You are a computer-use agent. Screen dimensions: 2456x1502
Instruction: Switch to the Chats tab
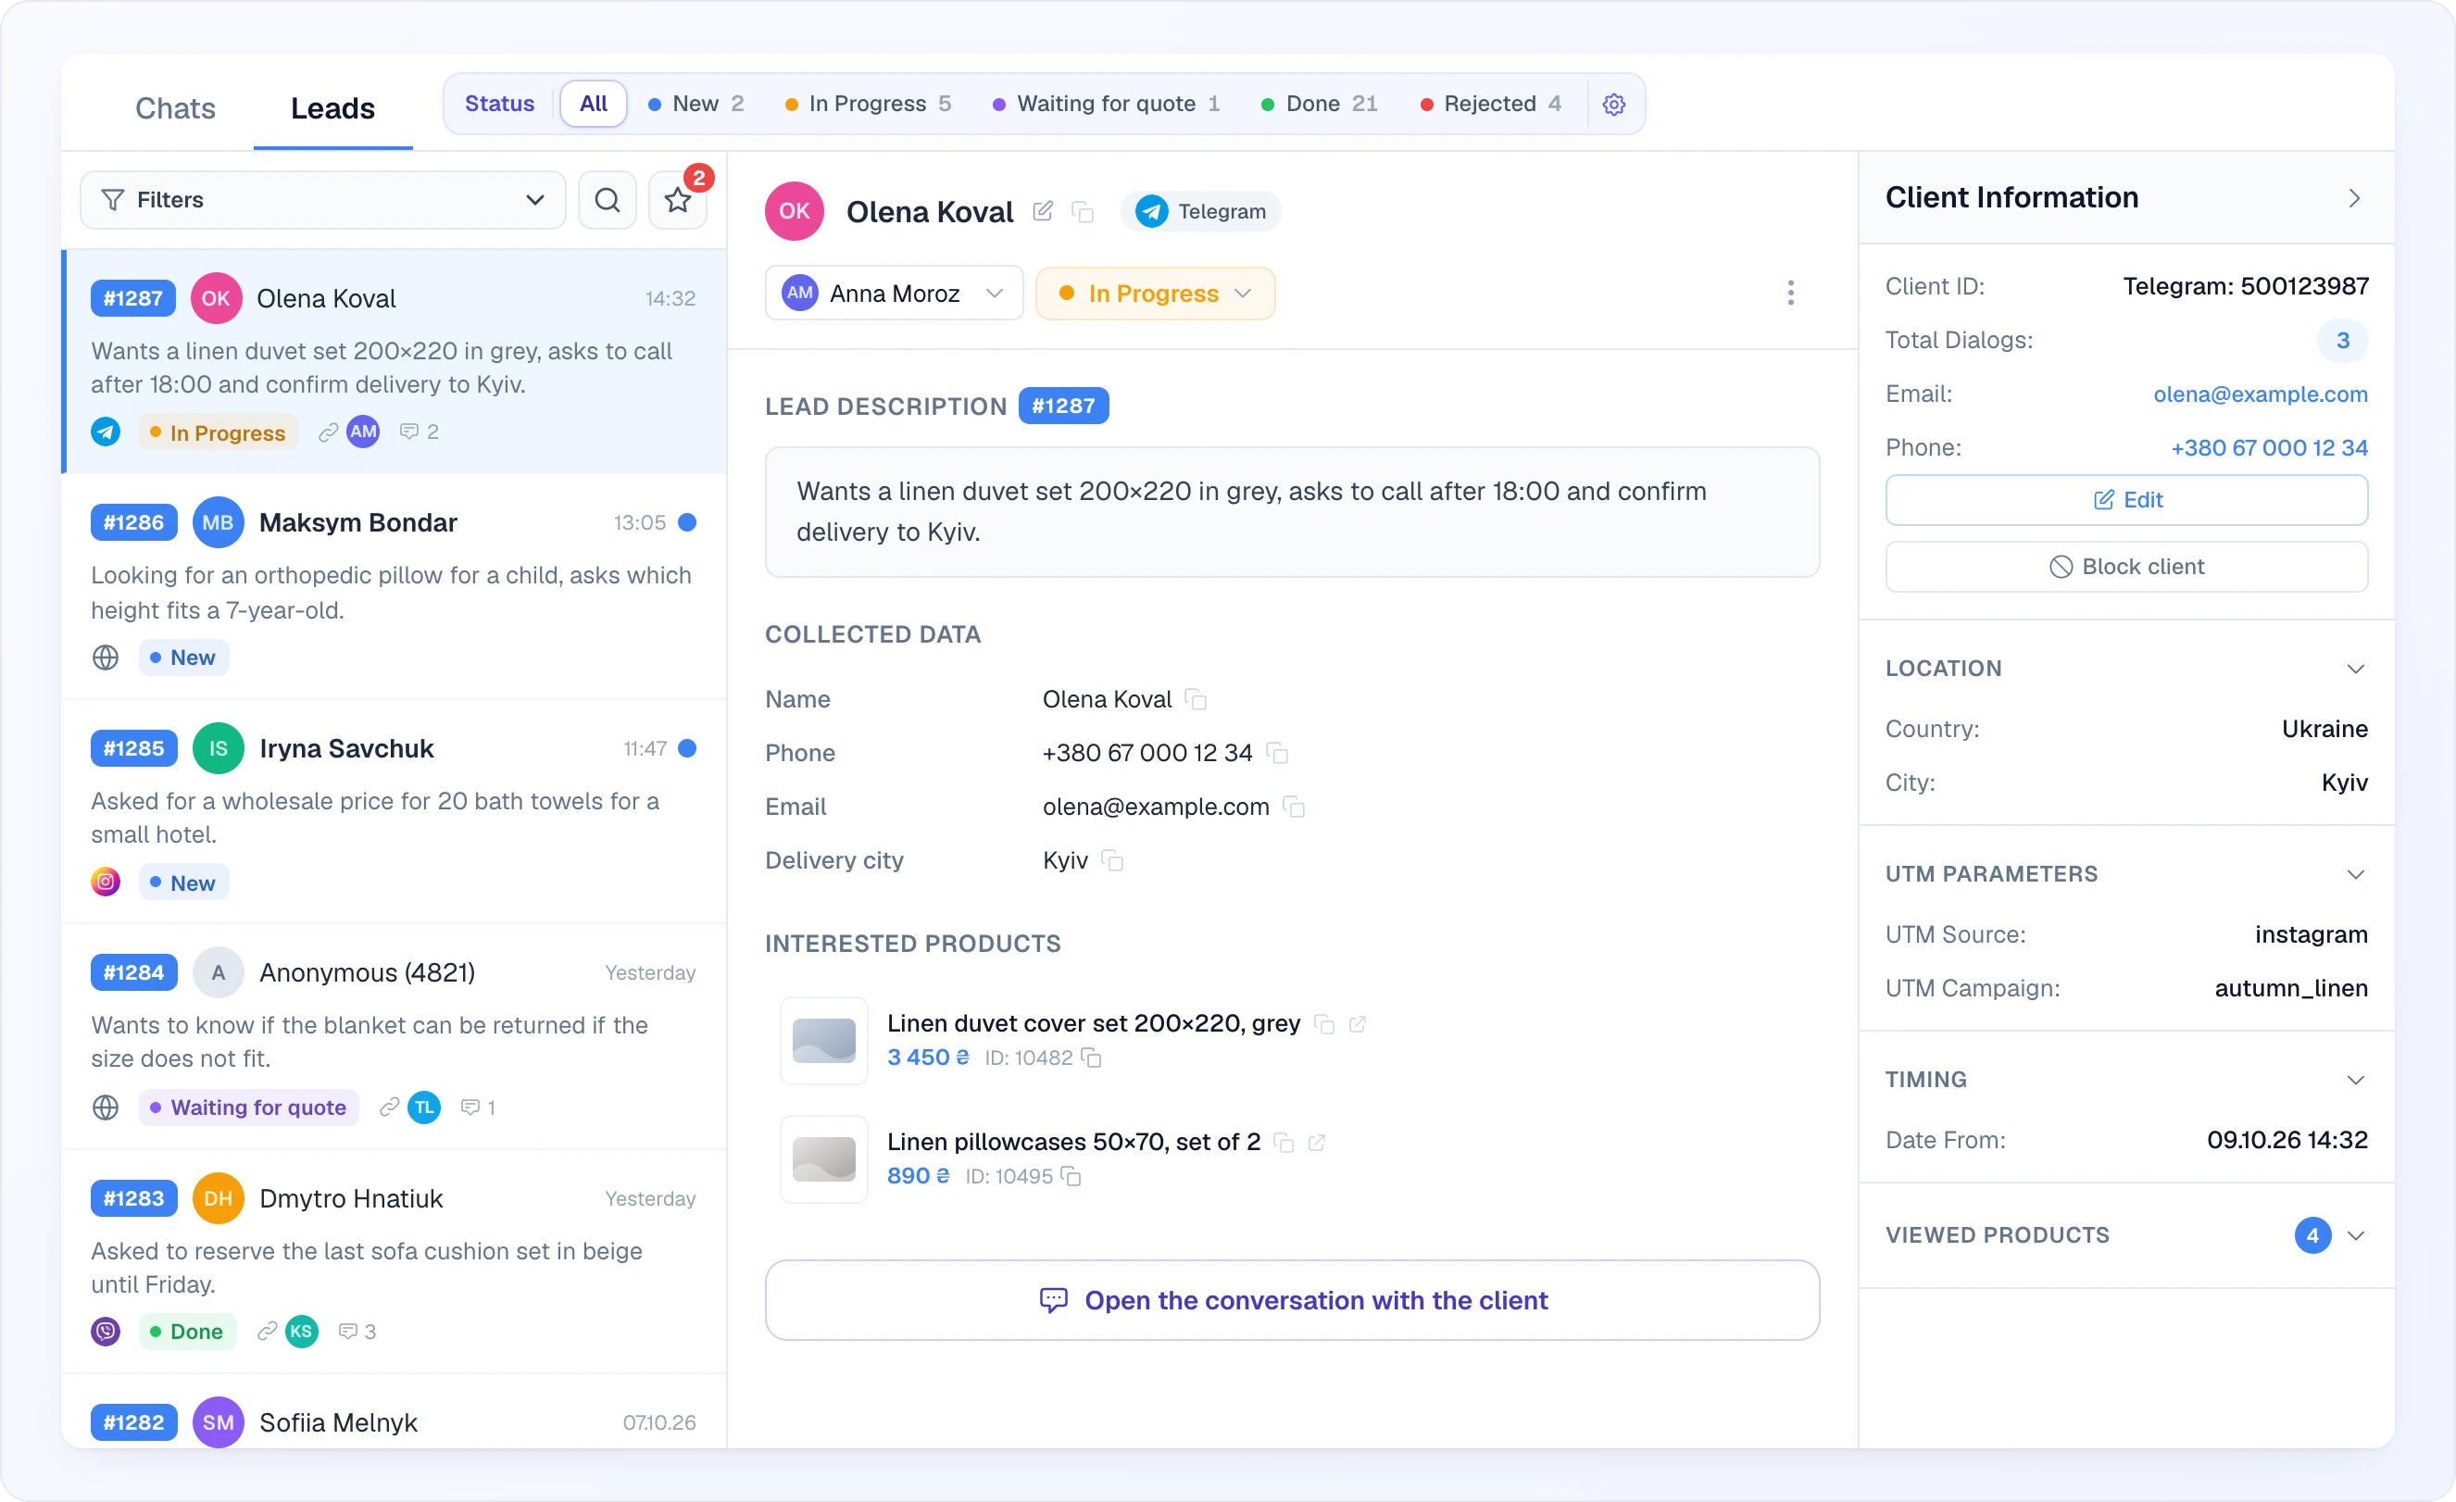(174, 107)
